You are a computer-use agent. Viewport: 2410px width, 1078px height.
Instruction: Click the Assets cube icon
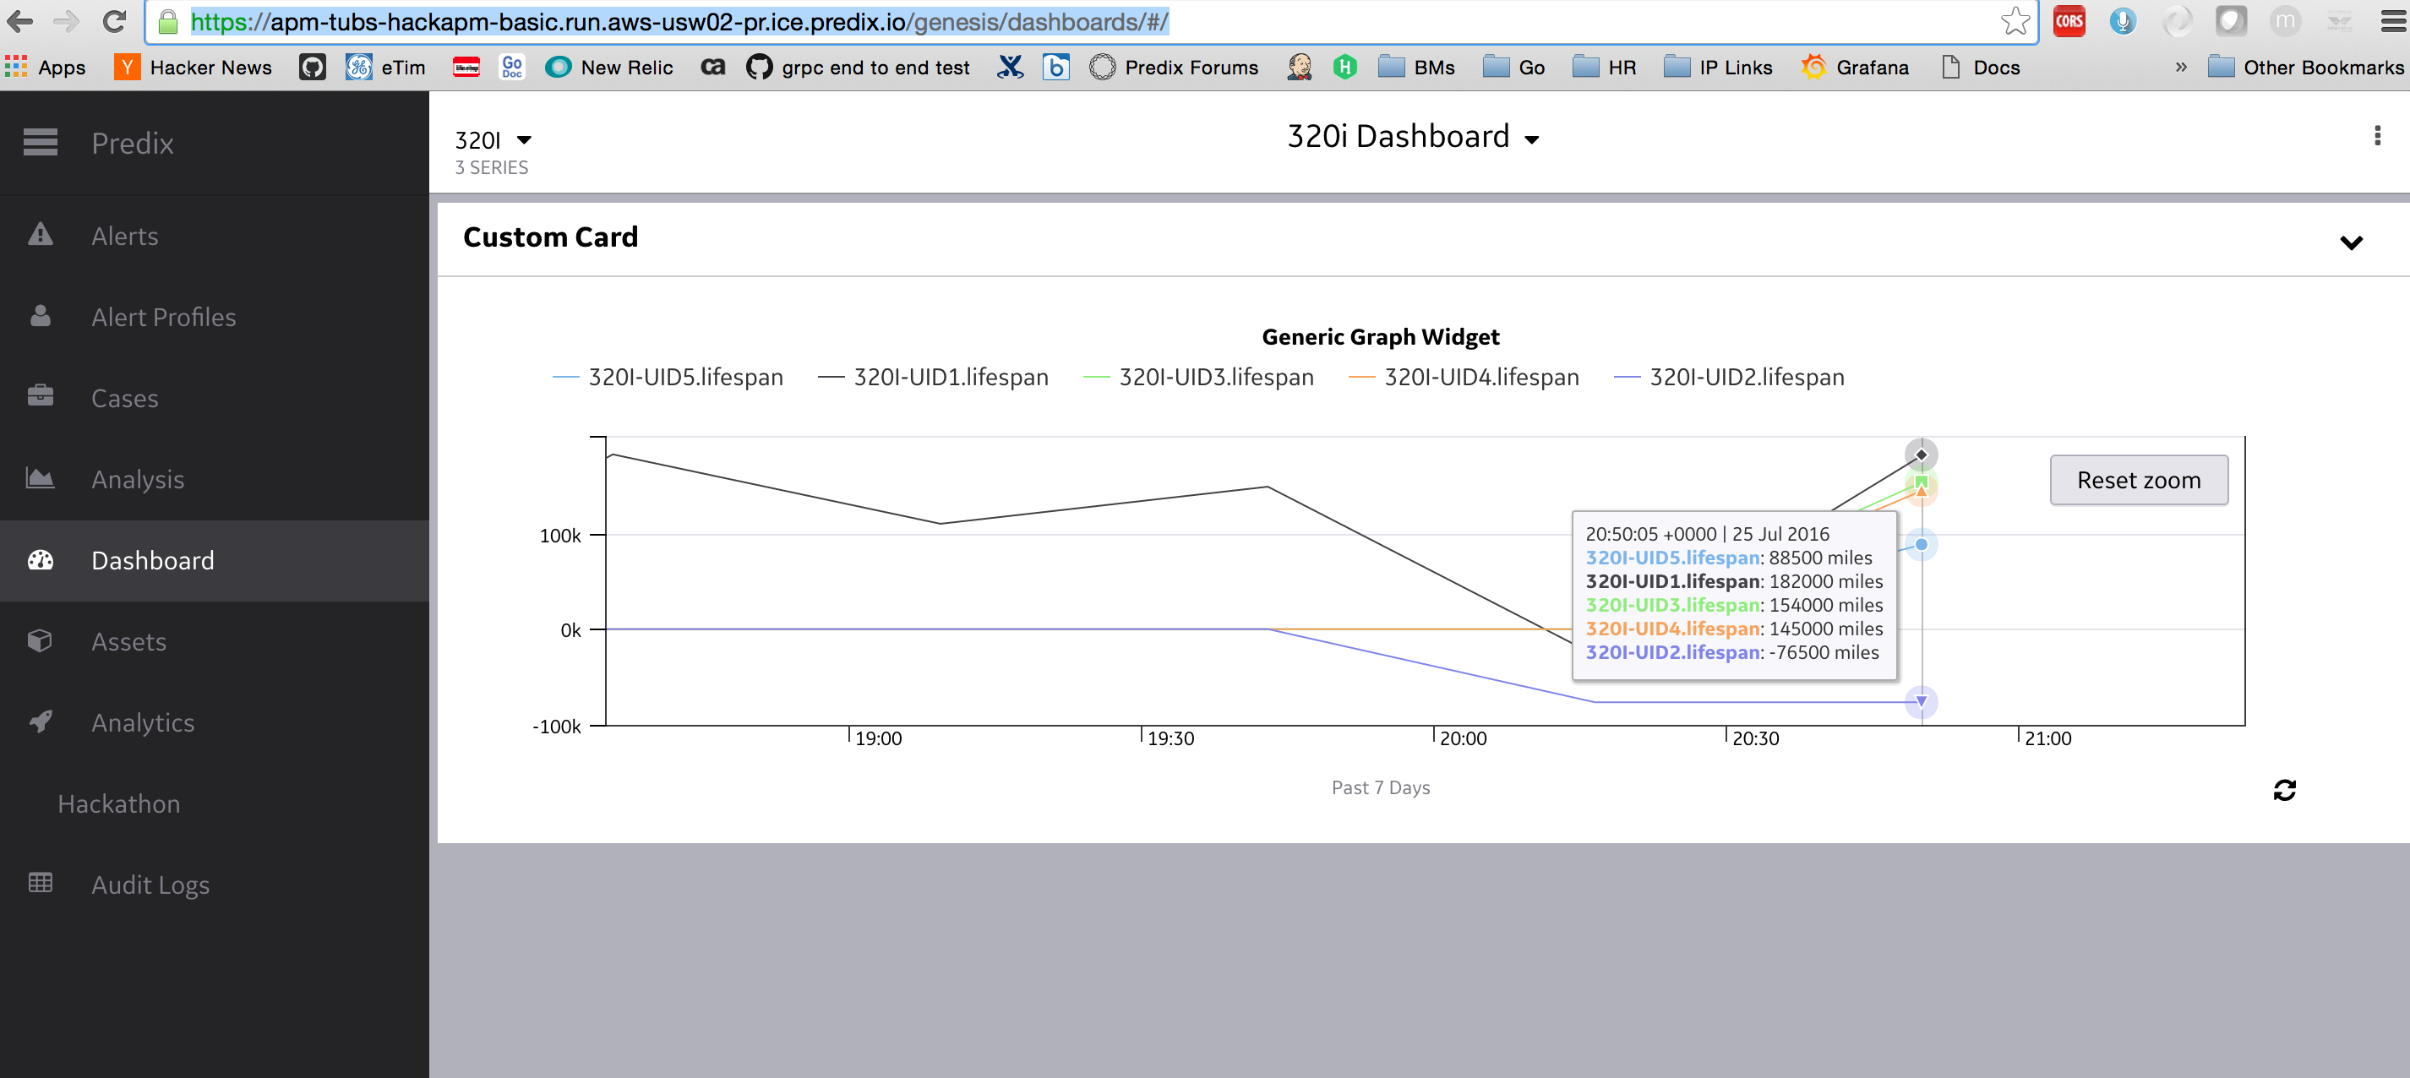click(41, 640)
